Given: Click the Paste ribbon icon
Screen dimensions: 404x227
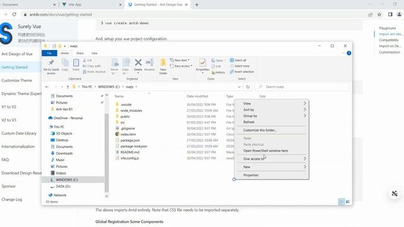Looking at the screenshot, I should (x=76, y=62).
